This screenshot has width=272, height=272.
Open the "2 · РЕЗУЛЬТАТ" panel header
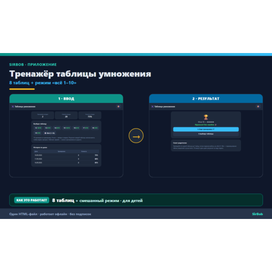click(x=206, y=98)
